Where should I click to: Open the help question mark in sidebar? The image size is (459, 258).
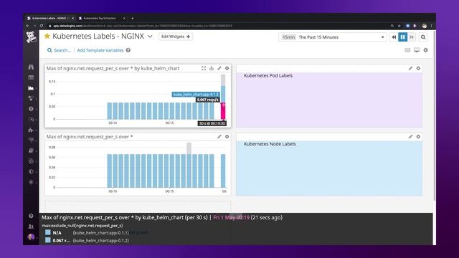31,216
